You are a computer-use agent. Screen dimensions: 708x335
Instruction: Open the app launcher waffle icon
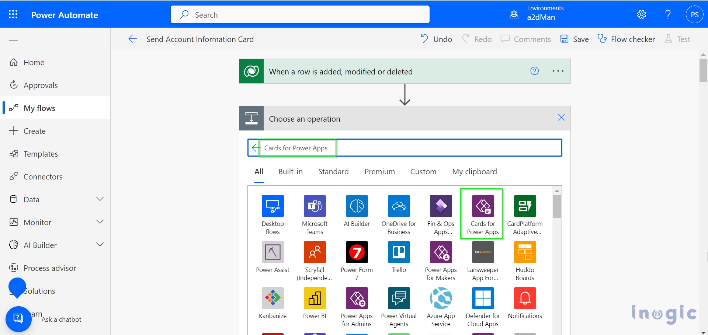13,14
